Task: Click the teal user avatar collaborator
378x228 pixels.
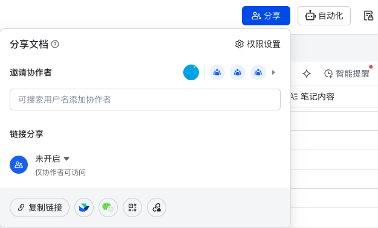Action: coord(191,72)
